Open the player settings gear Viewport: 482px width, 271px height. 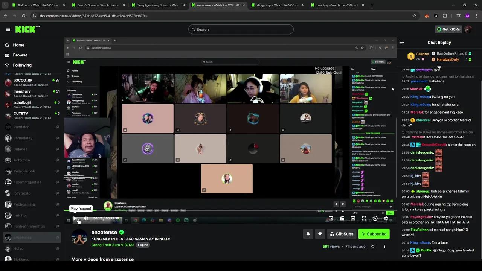pyautogui.click(x=386, y=218)
